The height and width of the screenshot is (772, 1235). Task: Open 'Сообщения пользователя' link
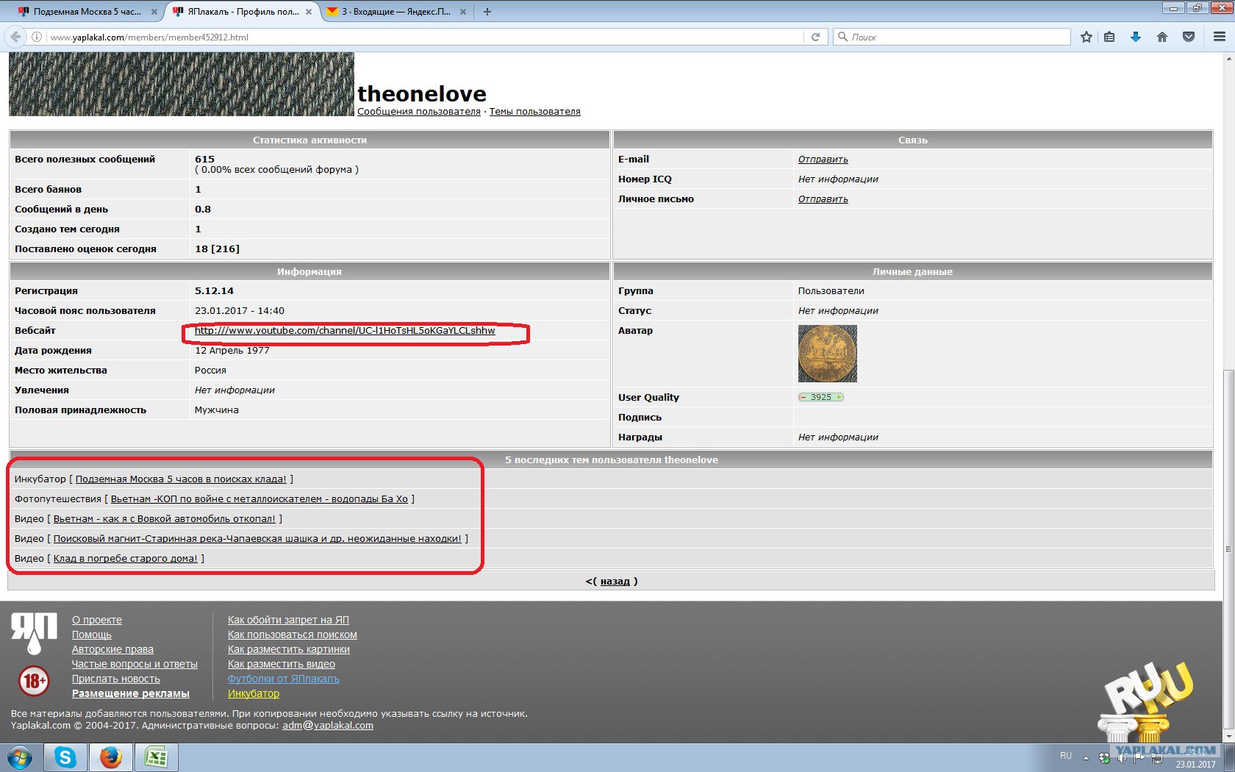[x=419, y=112]
